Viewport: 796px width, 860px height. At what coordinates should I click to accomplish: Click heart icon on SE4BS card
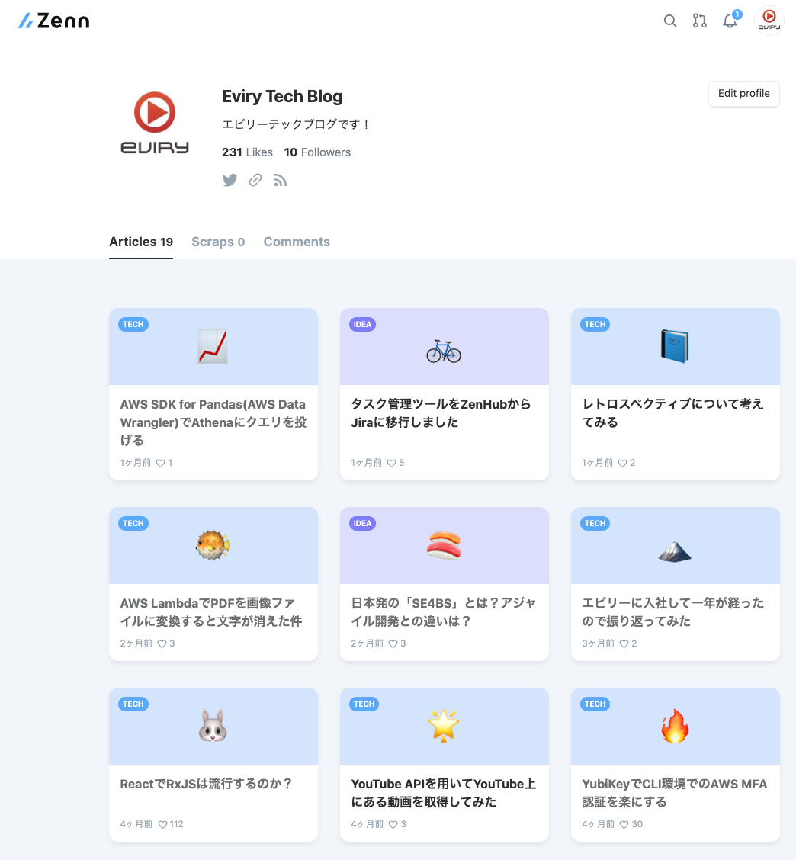point(393,644)
